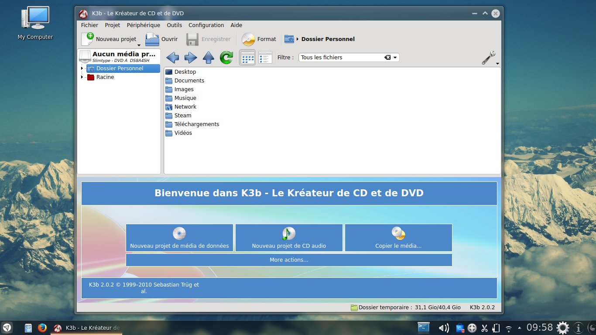The height and width of the screenshot is (335, 596).
Task: Open the Projet menu
Action: tap(113, 25)
